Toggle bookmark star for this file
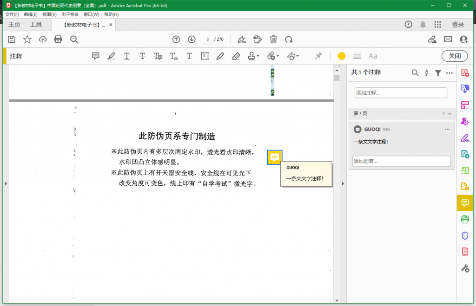The height and width of the screenshot is (306, 476). pyautogui.click(x=27, y=39)
